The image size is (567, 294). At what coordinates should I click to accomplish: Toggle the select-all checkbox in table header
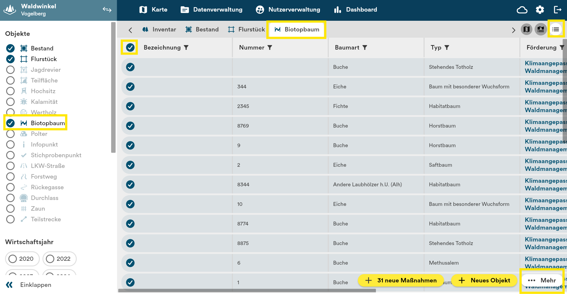(130, 47)
